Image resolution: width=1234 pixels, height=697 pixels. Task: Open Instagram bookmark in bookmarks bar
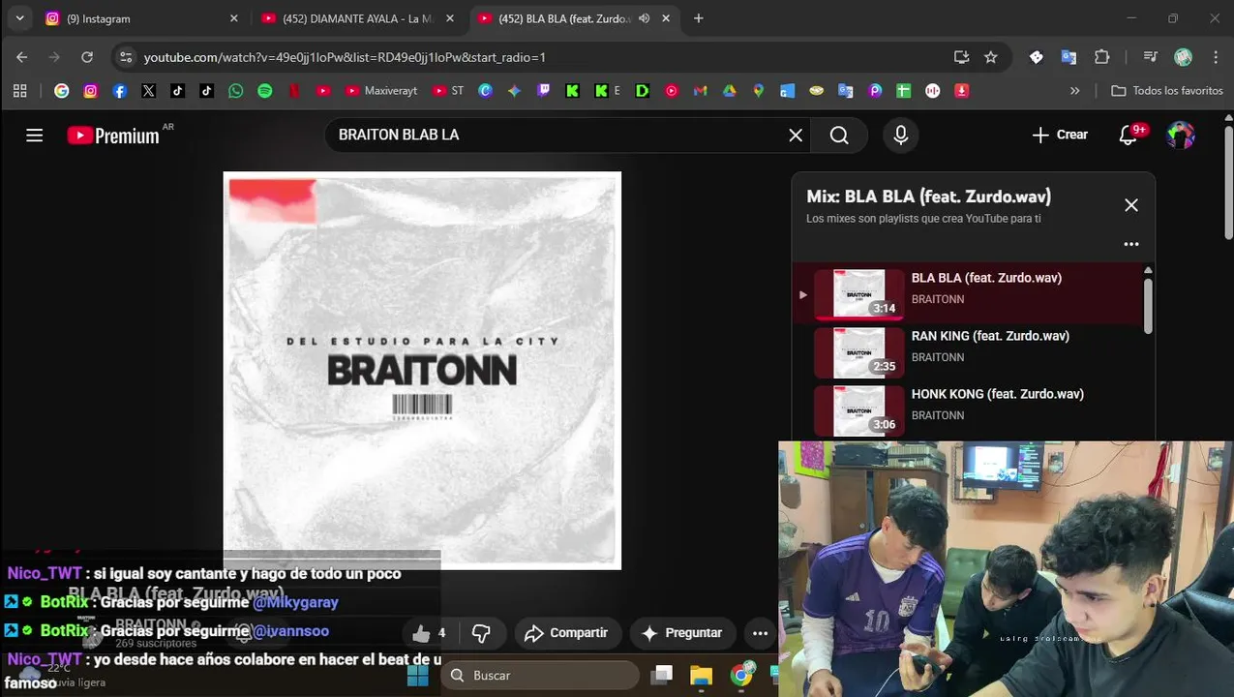pyautogui.click(x=91, y=91)
